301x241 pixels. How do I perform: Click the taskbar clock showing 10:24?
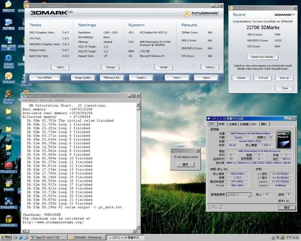292,238
